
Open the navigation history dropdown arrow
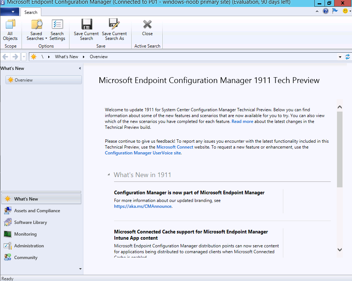tap(24, 57)
